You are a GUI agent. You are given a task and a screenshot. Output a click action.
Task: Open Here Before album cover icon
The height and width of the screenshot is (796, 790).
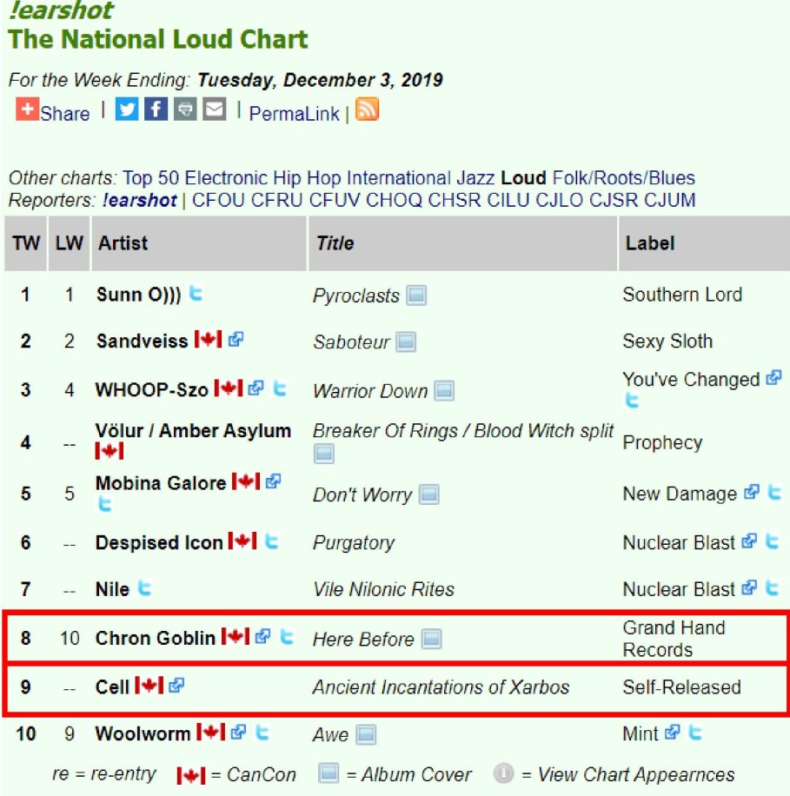click(431, 640)
